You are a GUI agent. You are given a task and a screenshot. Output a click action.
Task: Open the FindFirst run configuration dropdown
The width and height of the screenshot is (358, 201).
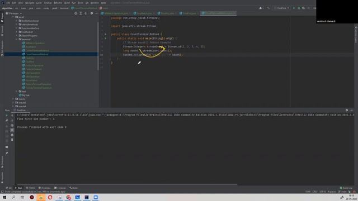pyautogui.click(x=282, y=8)
